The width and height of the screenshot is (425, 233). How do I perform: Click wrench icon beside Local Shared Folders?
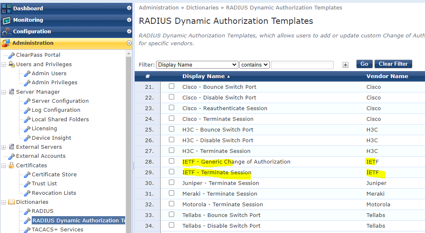pyautogui.click(x=27, y=120)
